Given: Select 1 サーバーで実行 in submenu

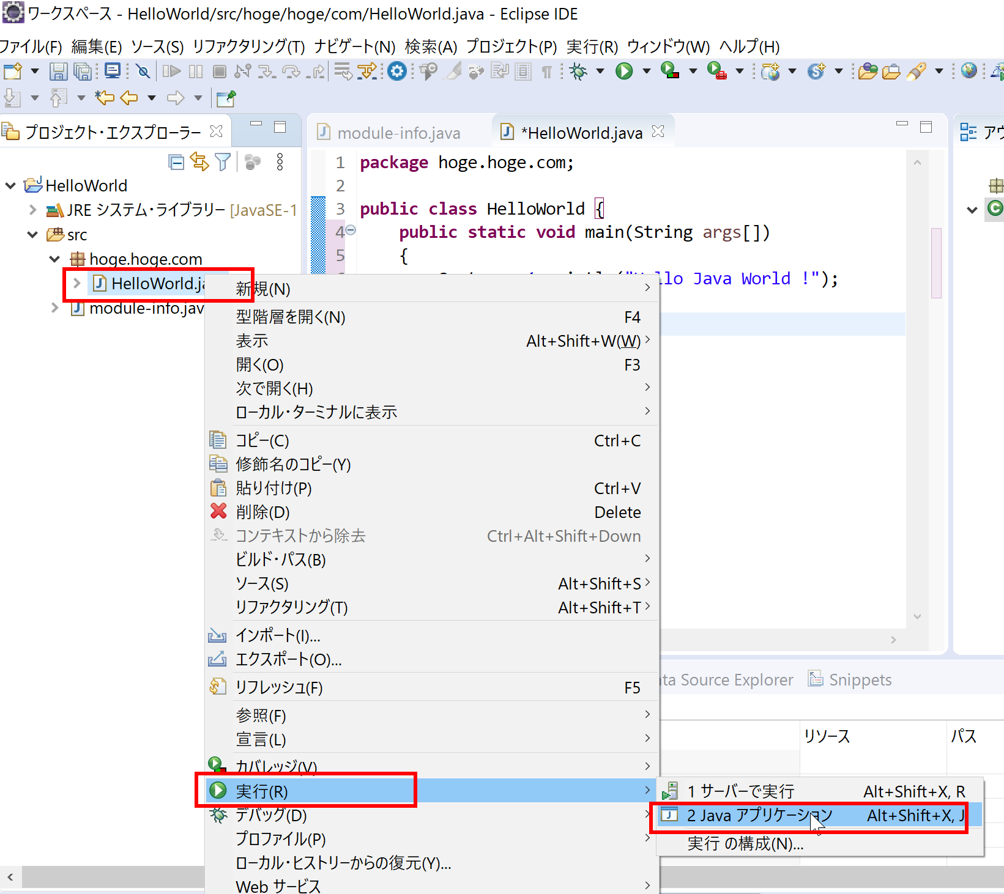Looking at the screenshot, I should [820, 791].
